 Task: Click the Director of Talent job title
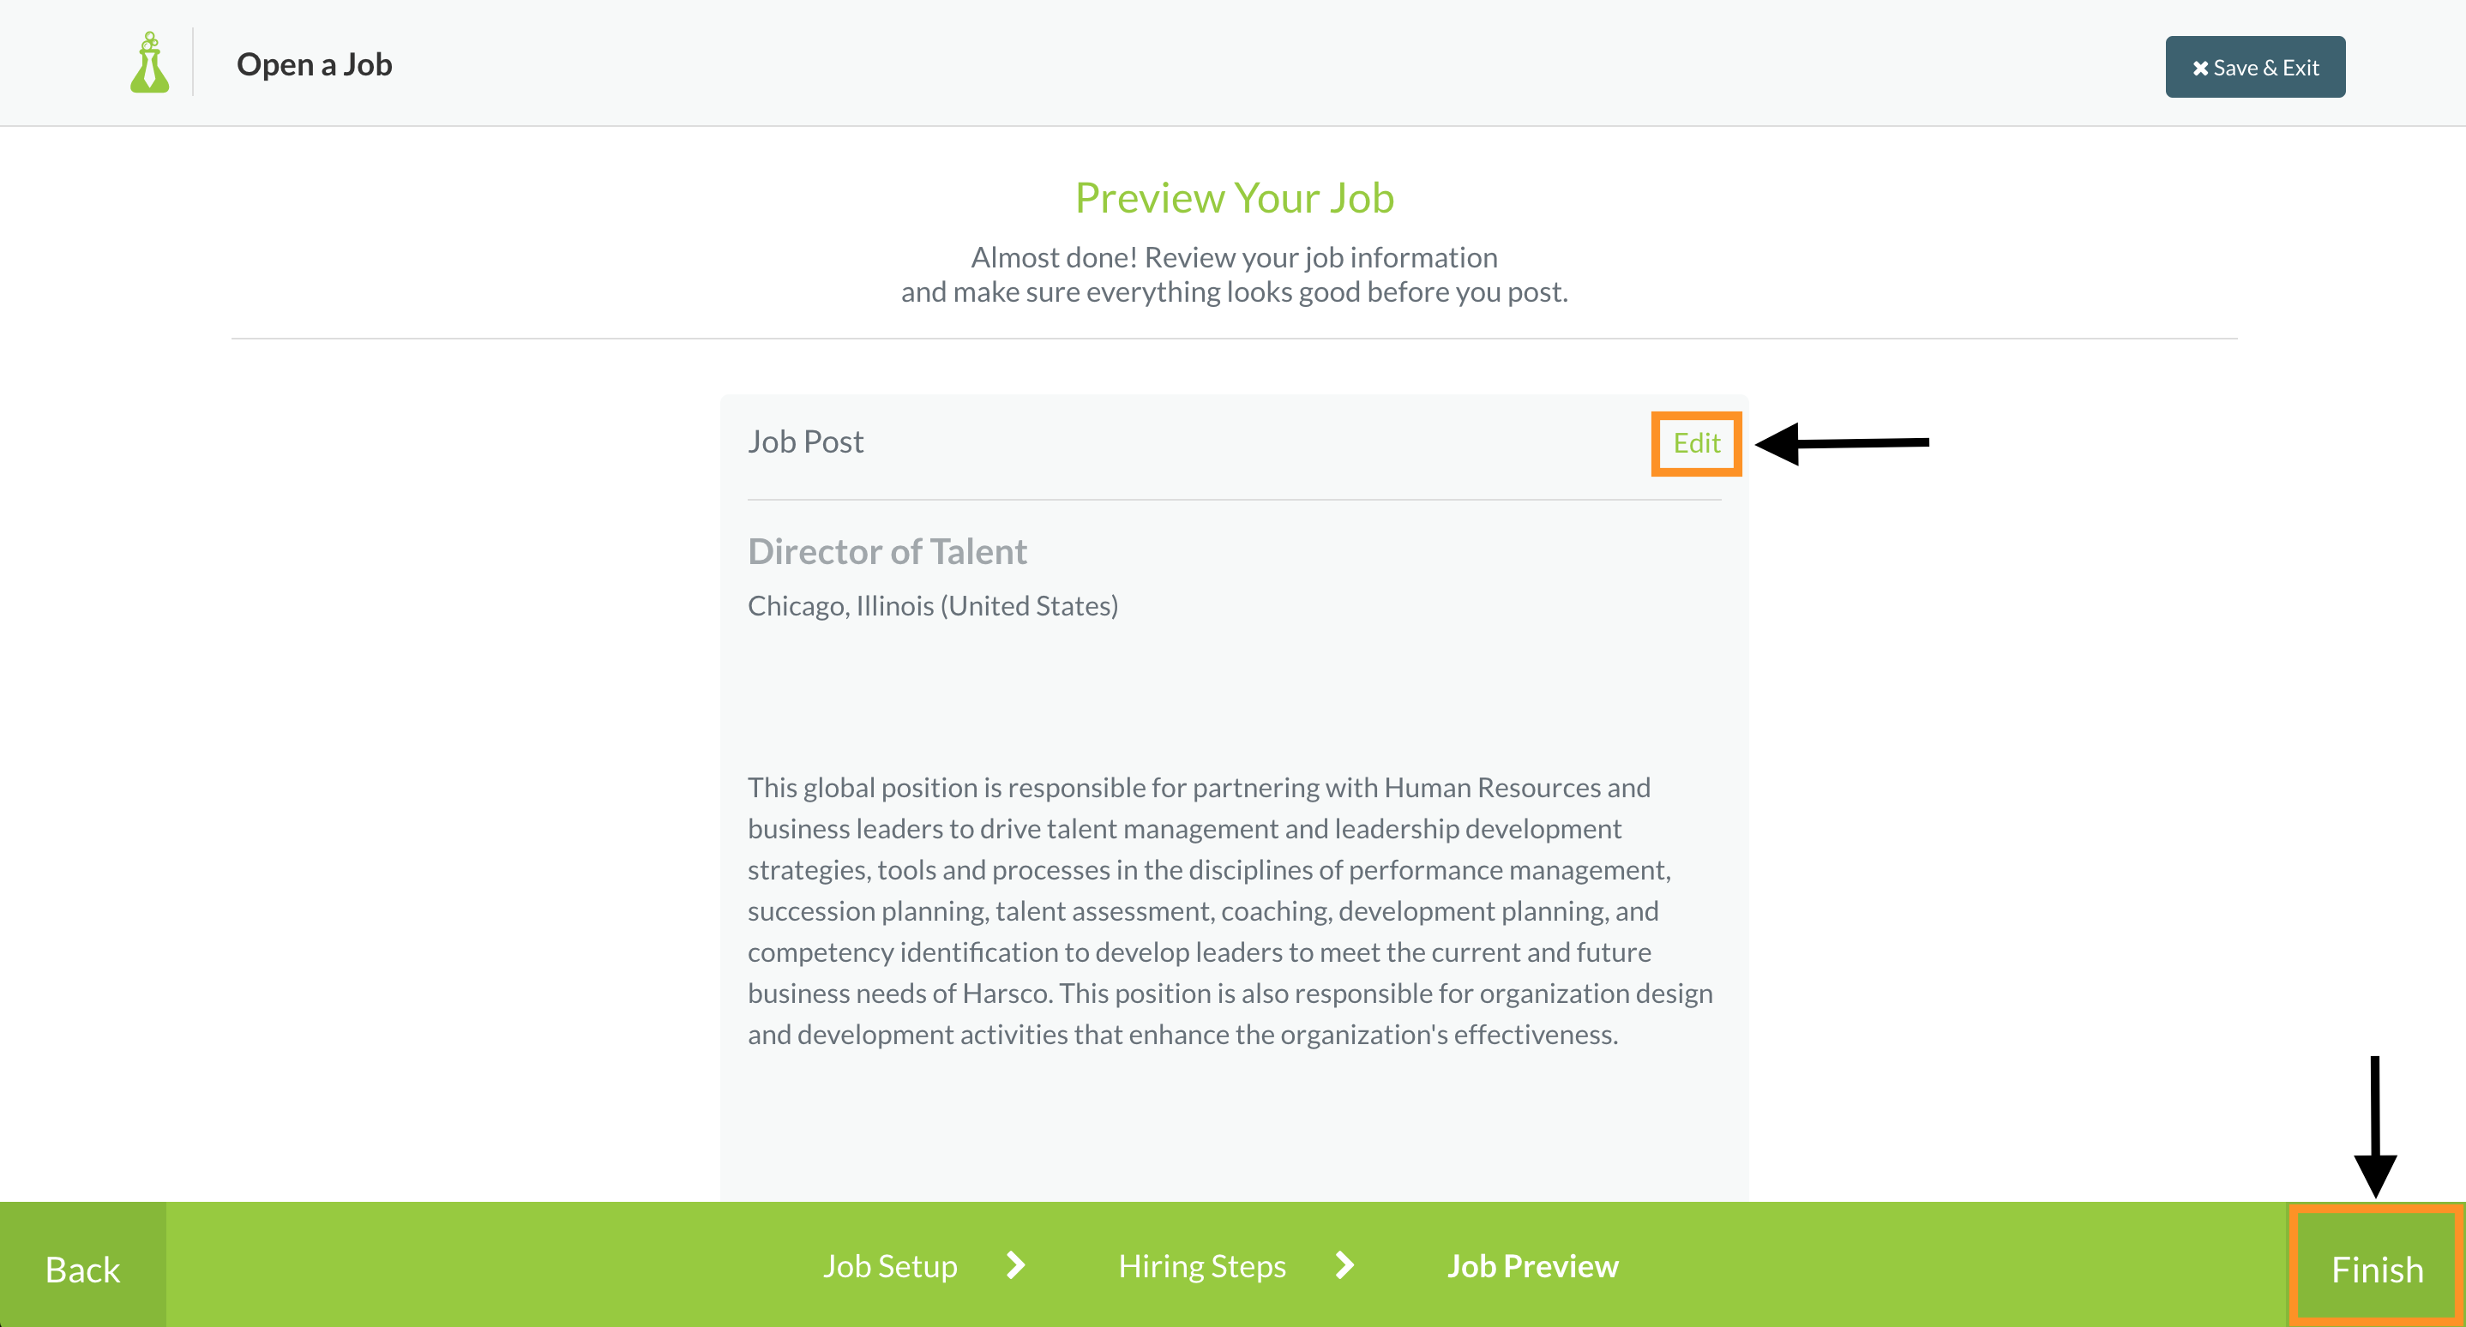coord(887,551)
